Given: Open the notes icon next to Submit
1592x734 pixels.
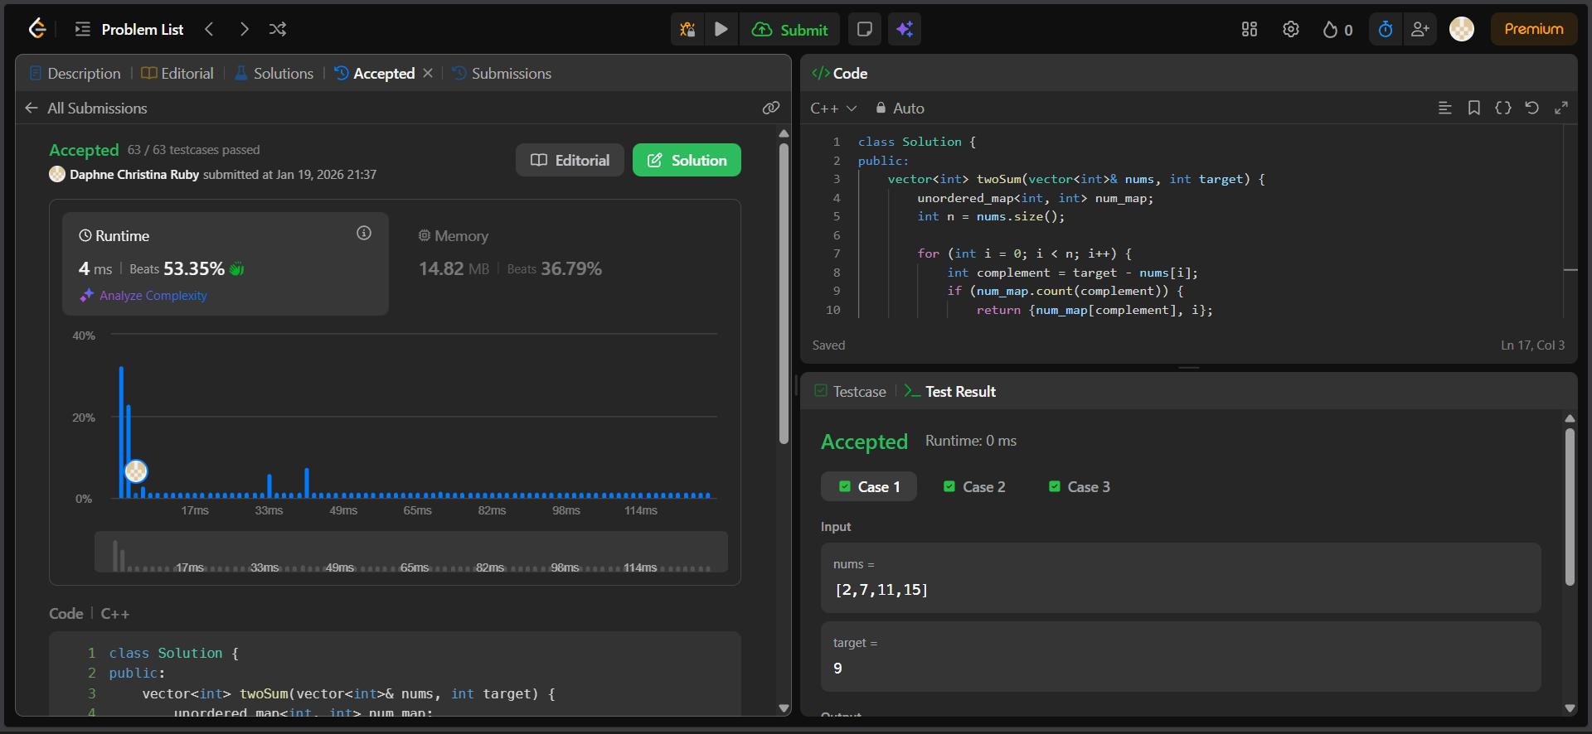Looking at the screenshot, I should (864, 30).
